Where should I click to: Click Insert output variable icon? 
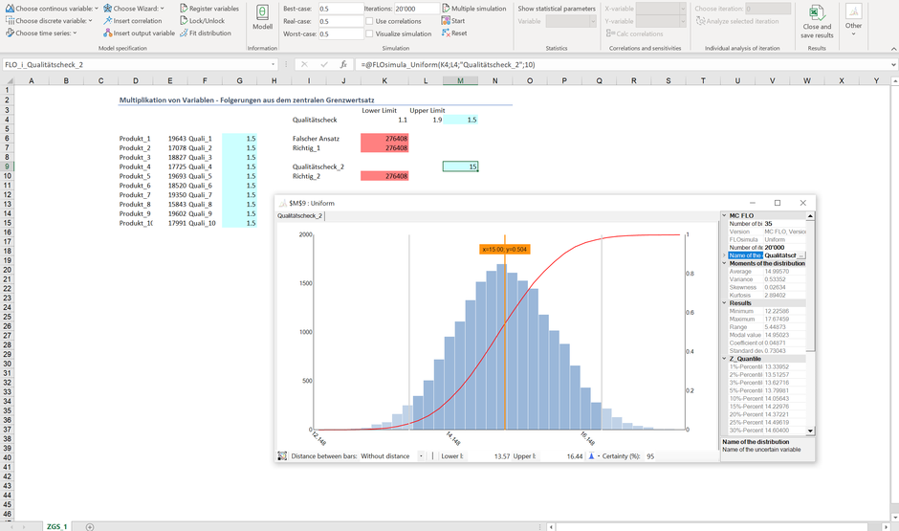pos(108,33)
